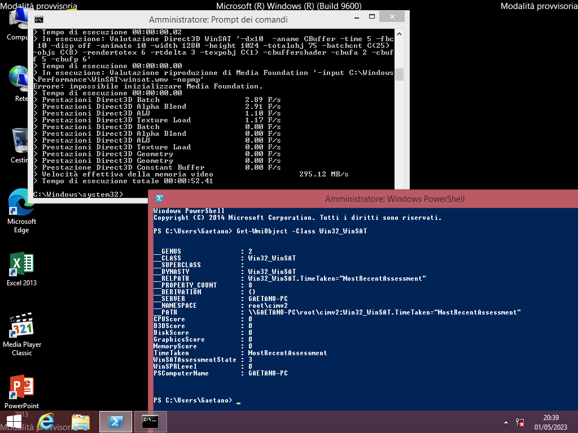Click the Command Prompt scrollbar thumb
Image resolution: width=578 pixels, height=433 pixels.
[x=399, y=74]
